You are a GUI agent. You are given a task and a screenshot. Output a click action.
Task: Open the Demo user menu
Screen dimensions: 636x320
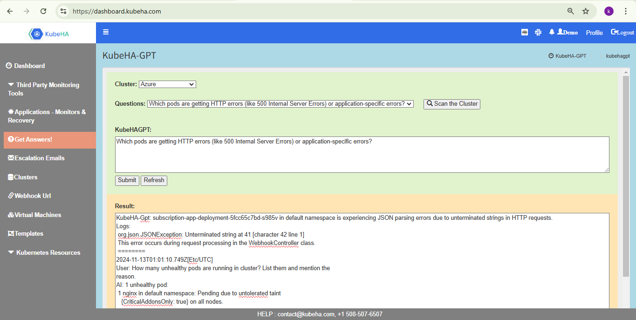[568, 32]
